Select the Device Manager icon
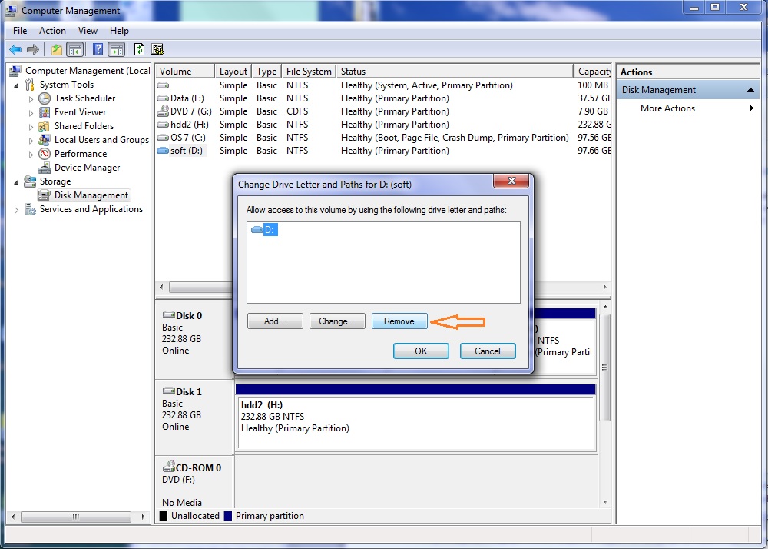 [x=45, y=168]
